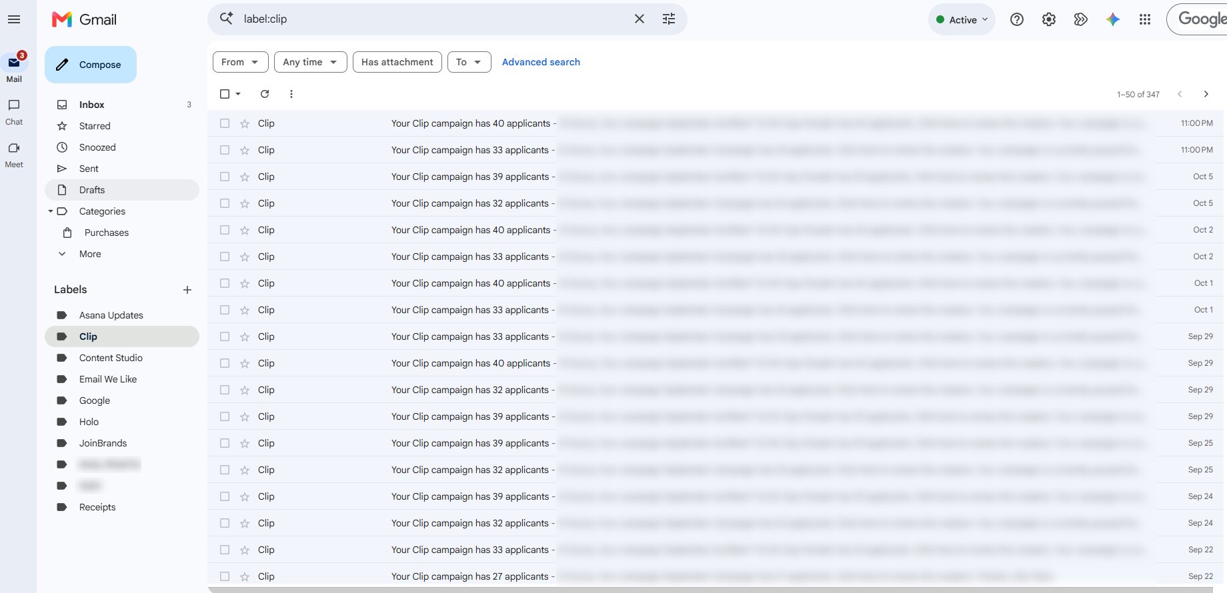Image resolution: width=1227 pixels, height=593 pixels.
Task: Open the Mail section icon
Action: coord(14,63)
